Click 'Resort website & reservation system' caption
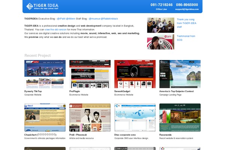This screenshot has height=150, width=225. coord(176,138)
